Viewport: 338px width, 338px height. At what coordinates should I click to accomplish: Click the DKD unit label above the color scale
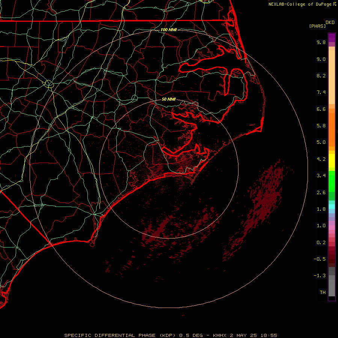330,23
